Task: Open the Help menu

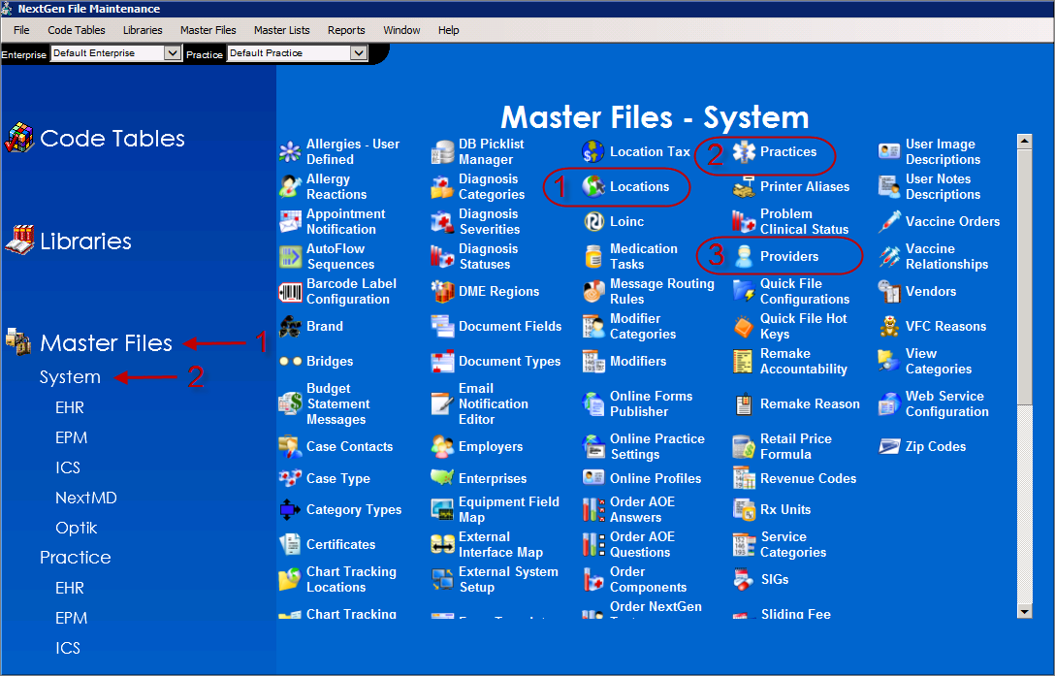Action: tap(449, 30)
